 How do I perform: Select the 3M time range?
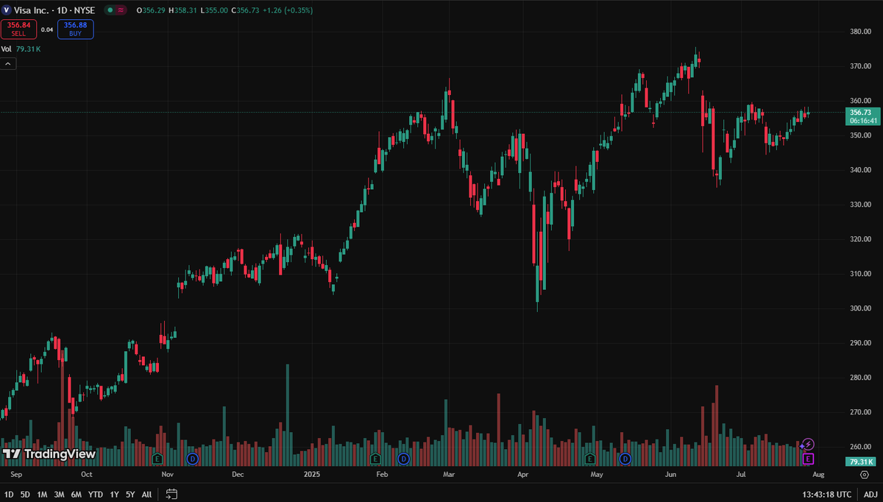point(59,494)
